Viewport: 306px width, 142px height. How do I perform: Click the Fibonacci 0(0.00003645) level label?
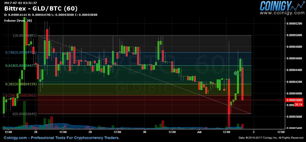pyautogui.click(x=25, y=114)
